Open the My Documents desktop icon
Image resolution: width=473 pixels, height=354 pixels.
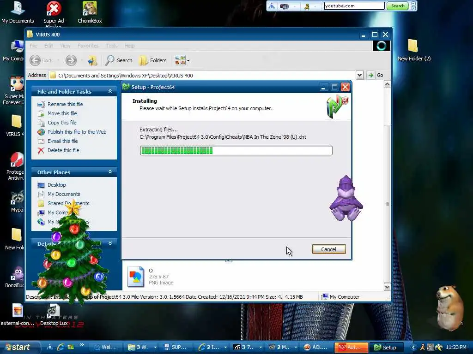point(18,12)
